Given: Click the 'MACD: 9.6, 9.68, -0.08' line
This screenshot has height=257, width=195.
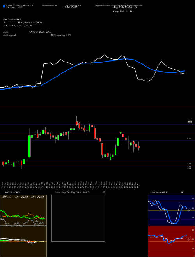Looking at the screenshot, I should [18, 26].
